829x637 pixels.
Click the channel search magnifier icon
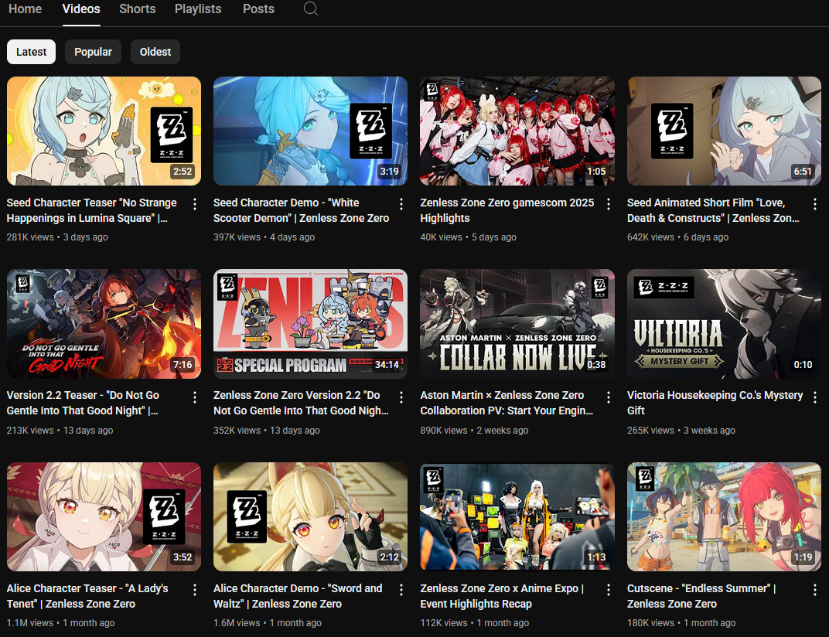310,9
